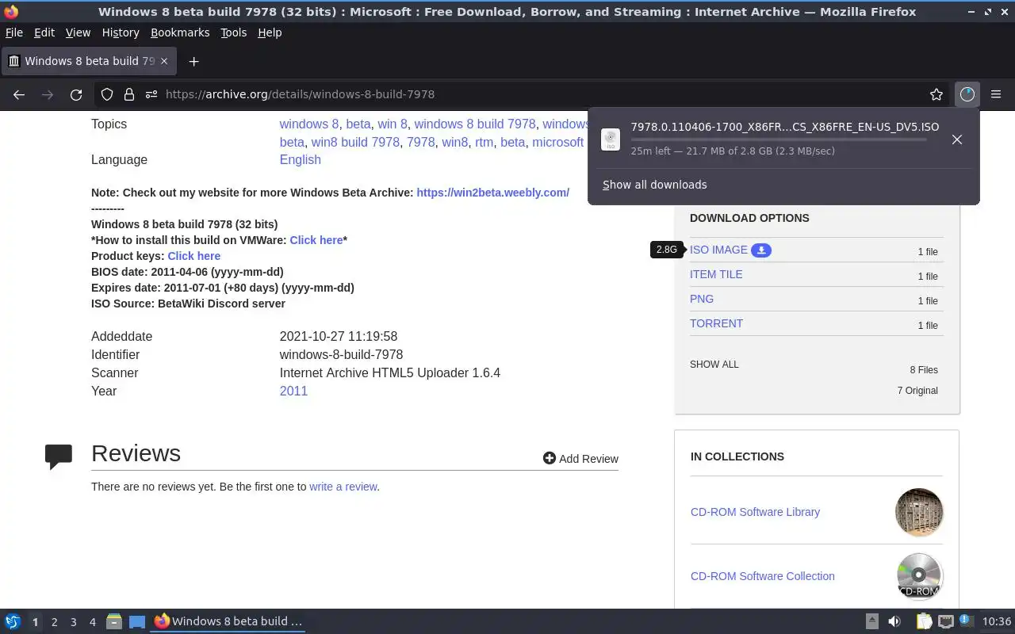This screenshot has height=634, width=1015.
Task: Open the volume control in tray
Action: coord(894,621)
